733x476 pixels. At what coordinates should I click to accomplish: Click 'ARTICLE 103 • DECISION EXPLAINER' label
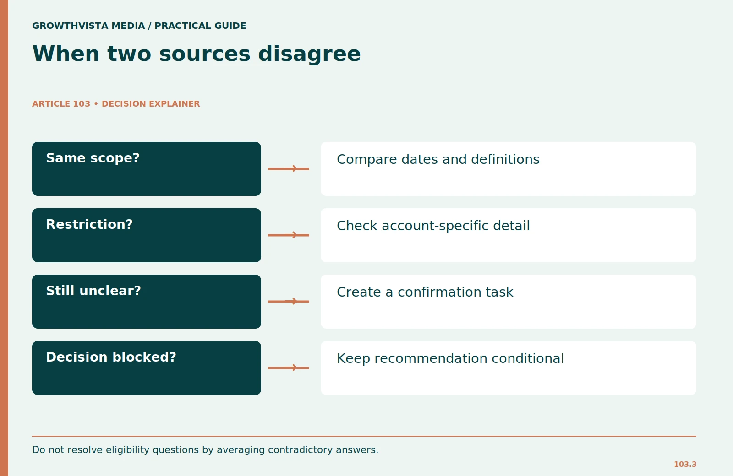click(x=116, y=104)
